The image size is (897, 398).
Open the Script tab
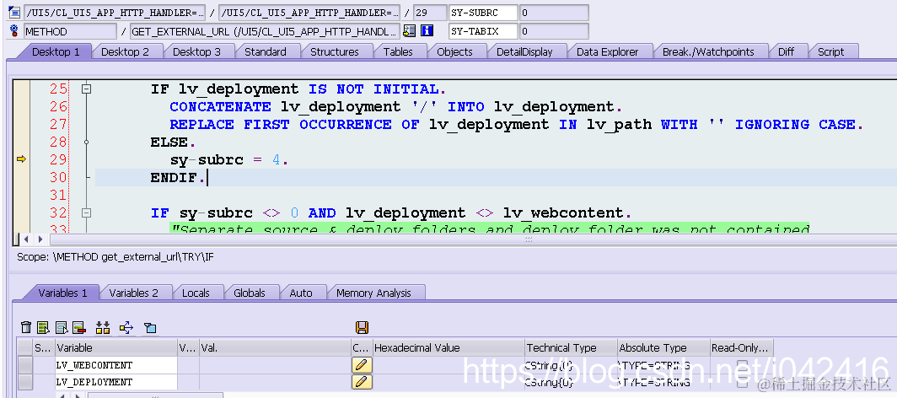pyautogui.click(x=830, y=51)
